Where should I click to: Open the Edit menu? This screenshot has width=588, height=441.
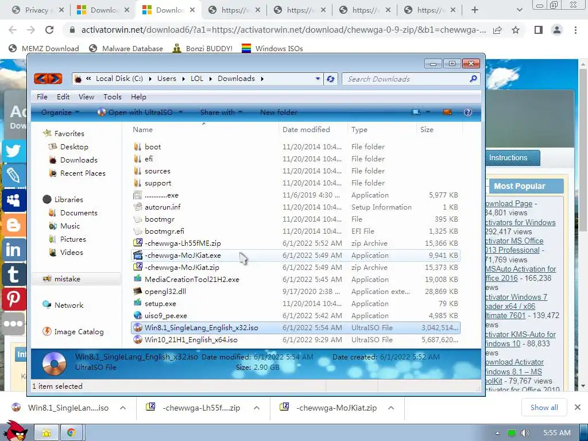tap(63, 96)
